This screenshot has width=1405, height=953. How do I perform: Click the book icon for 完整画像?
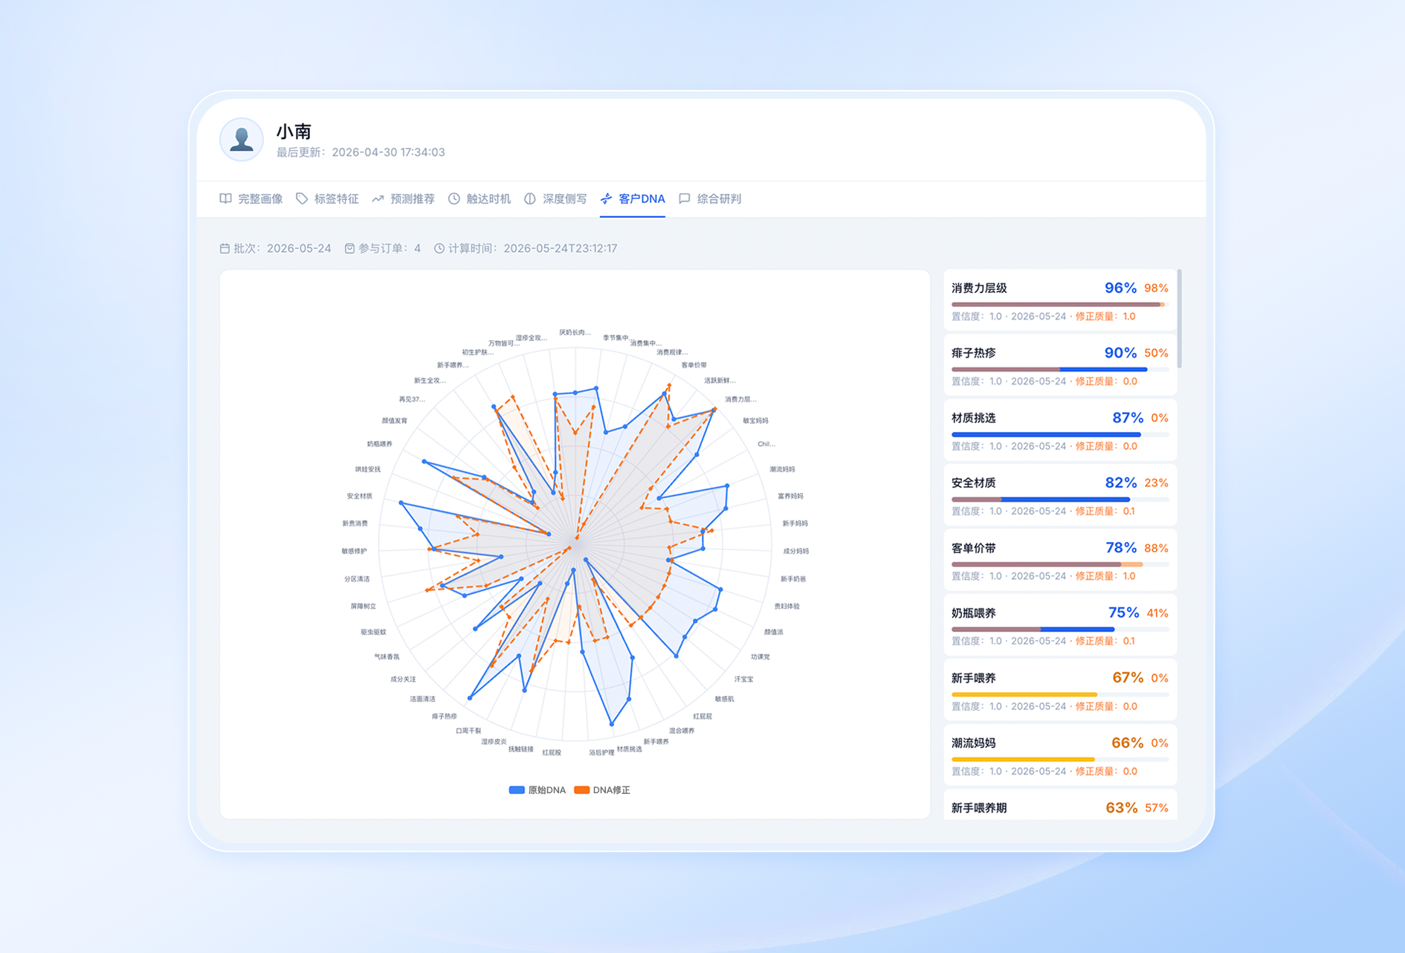[x=225, y=198]
